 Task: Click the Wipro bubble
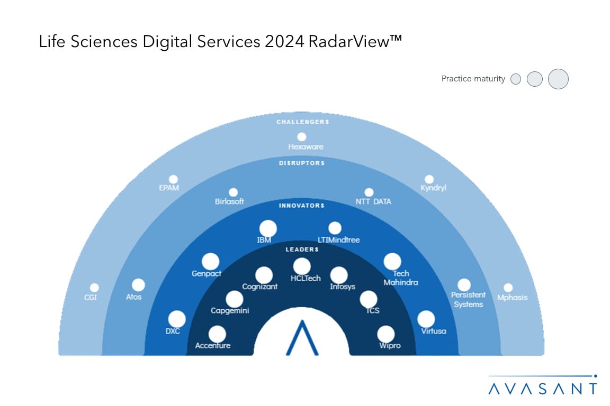pos(386,334)
